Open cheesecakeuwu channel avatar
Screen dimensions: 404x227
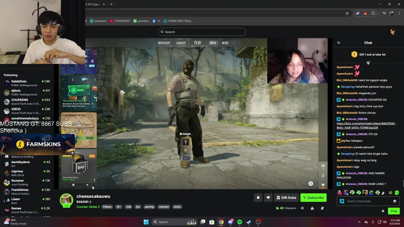click(67, 200)
